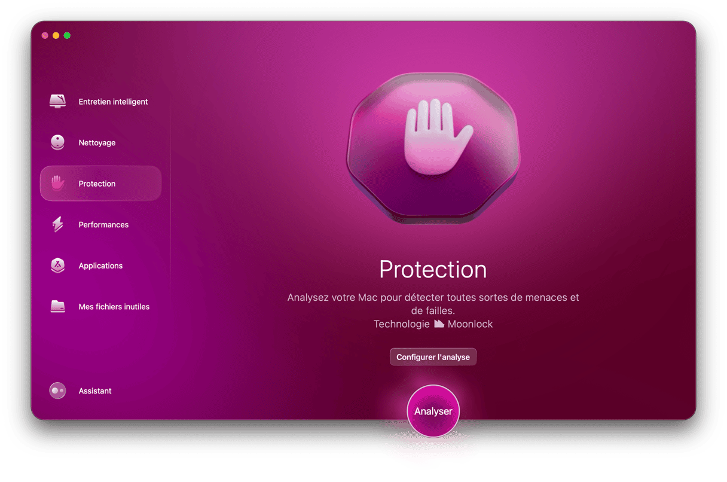This screenshot has height=482, width=727.
Task: Click the green full-screen window button
Action: point(67,36)
